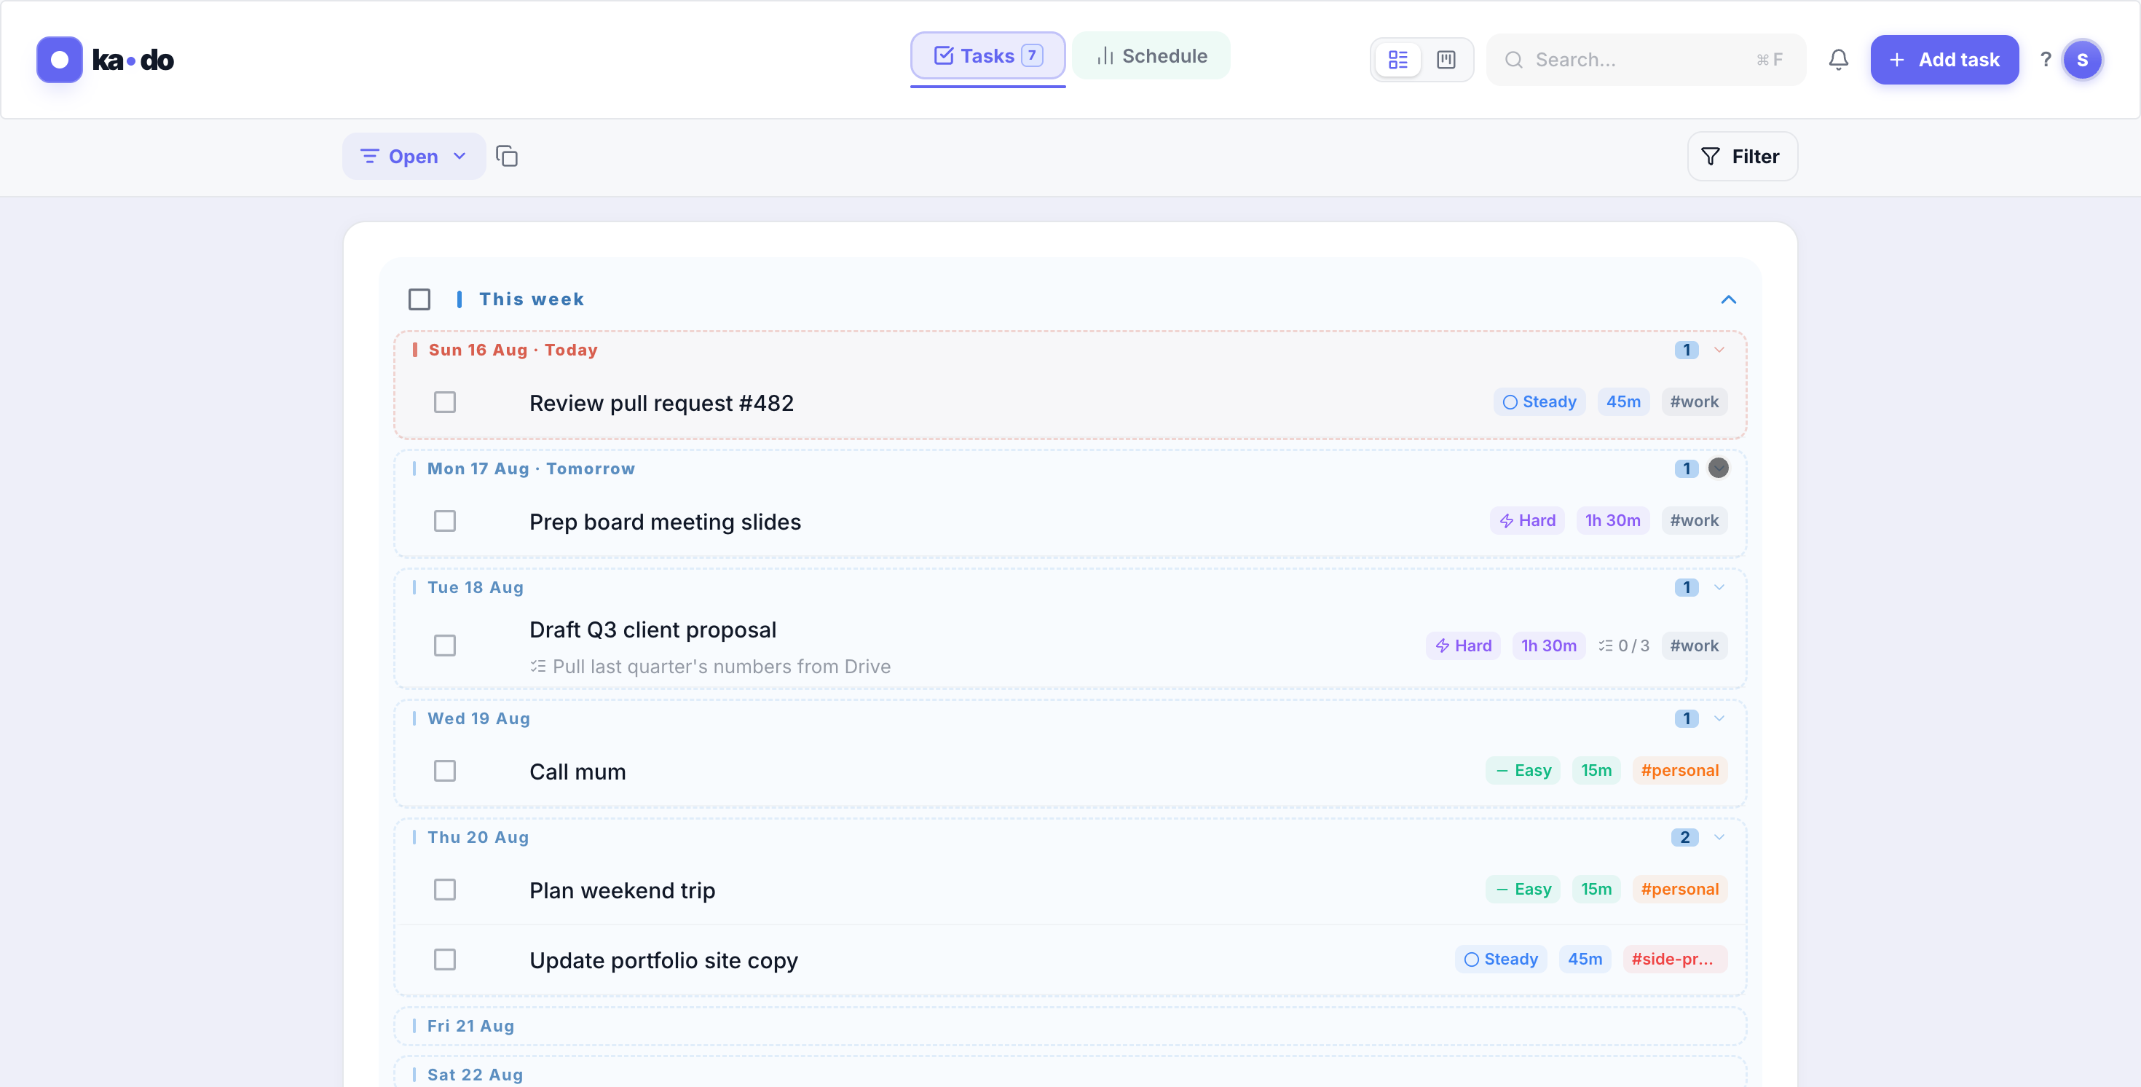Collapse the Wed 19 Aug group
This screenshot has height=1087, width=2141.
tap(1719, 718)
